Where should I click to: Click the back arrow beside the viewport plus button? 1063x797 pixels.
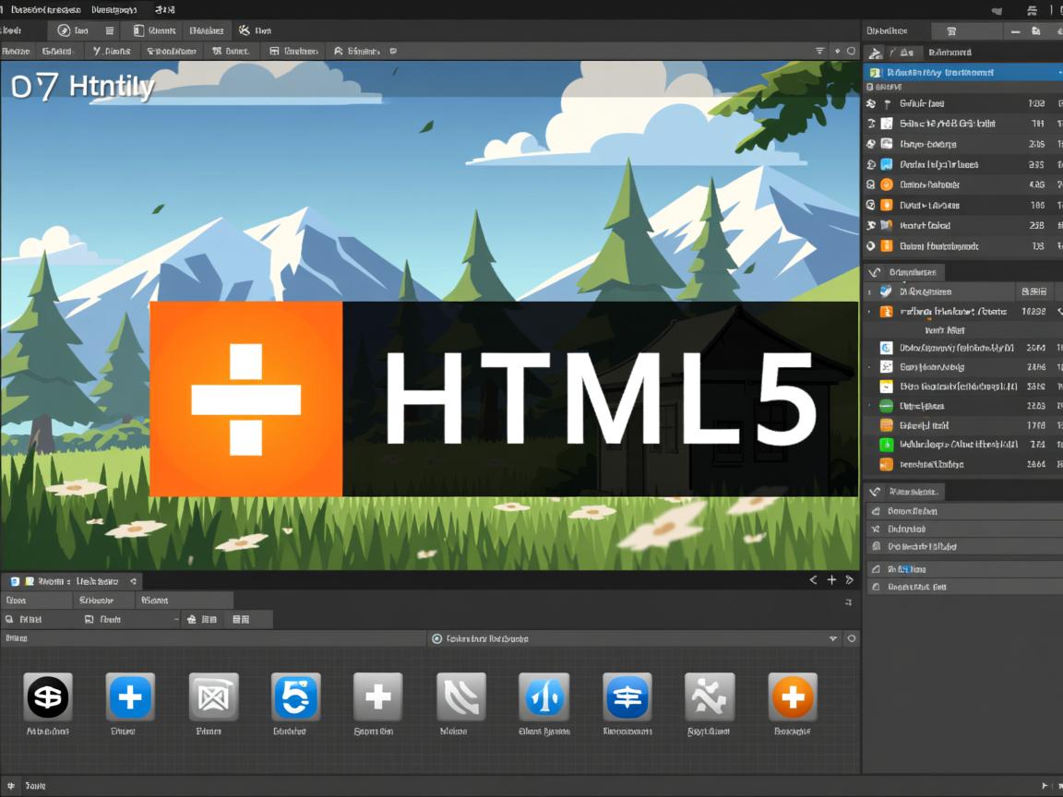[x=813, y=579]
